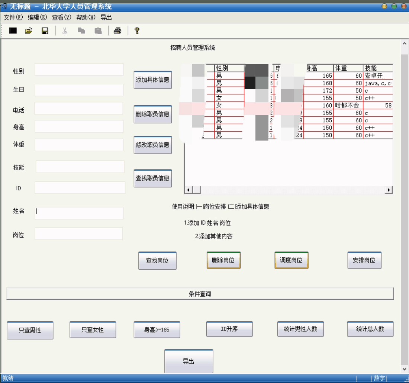Click the 添加具体信息 button

pos(152,80)
